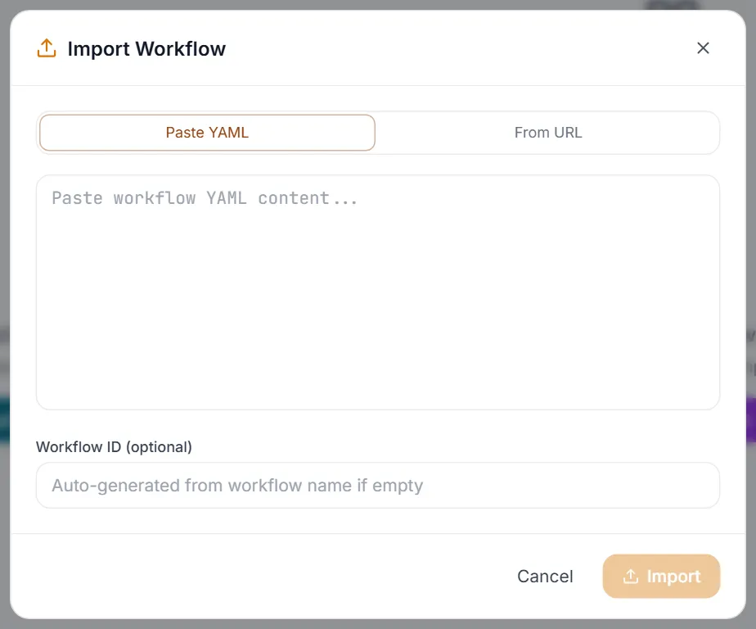
Task: Click the Import button
Action: (x=661, y=577)
